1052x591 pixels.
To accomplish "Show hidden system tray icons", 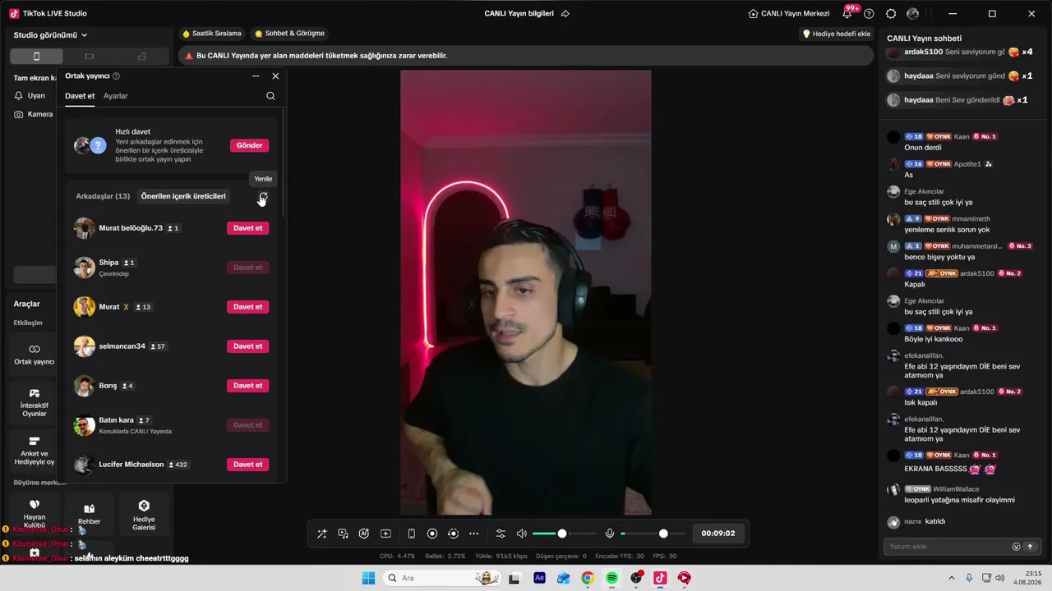I will pyautogui.click(x=952, y=578).
